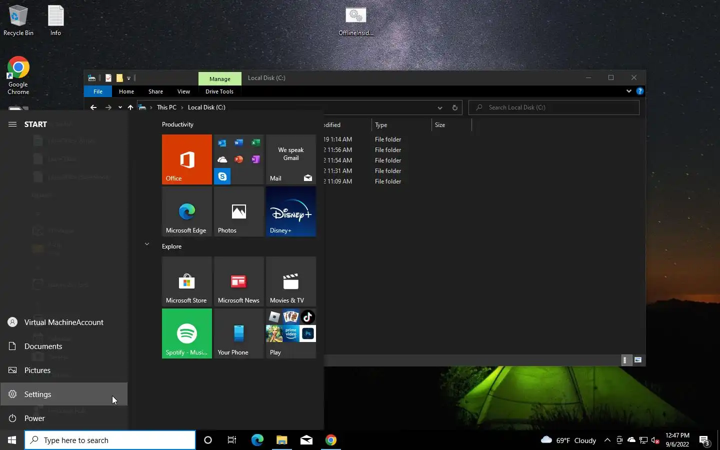720x450 pixels.
Task: Open the Your Phone tile
Action: point(238,333)
